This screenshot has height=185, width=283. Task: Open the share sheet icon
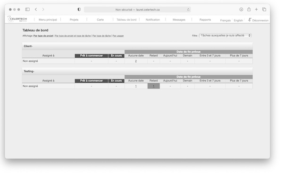(249, 9)
